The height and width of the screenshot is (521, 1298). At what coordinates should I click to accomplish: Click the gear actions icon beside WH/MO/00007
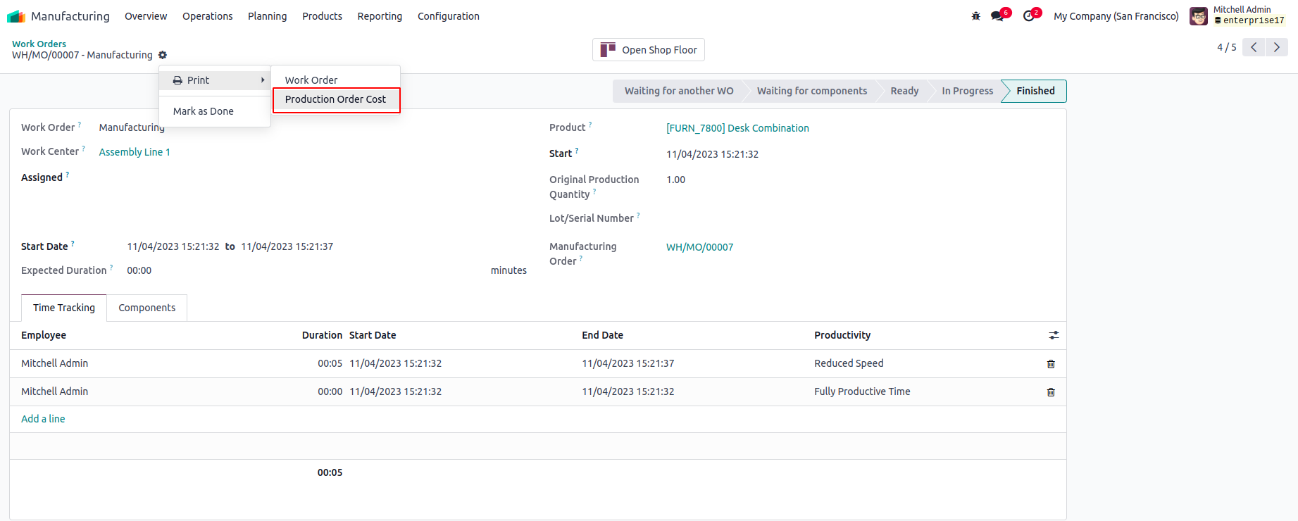click(163, 55)
